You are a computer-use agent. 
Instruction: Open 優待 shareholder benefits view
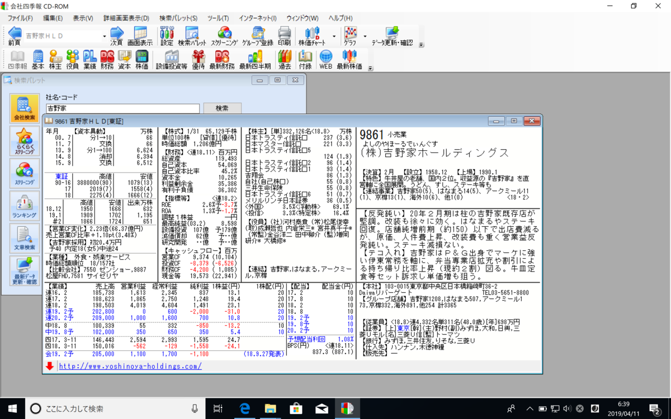coord(199,60)
